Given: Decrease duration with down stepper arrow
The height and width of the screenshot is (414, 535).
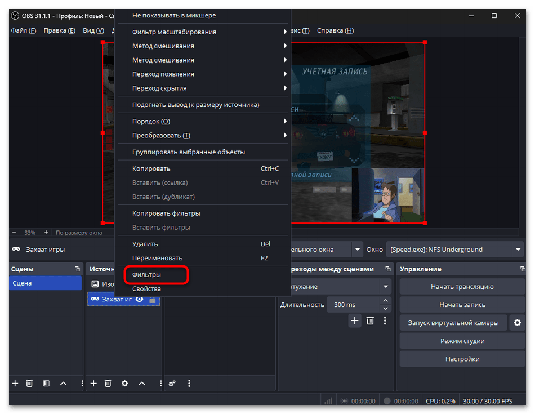Looking at the screenshot, I should click(x=386, y=309).
